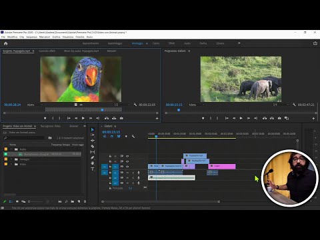This screenshot has width=320, height=240.
Task: Add marker in Source monitor
Action: 45,118
